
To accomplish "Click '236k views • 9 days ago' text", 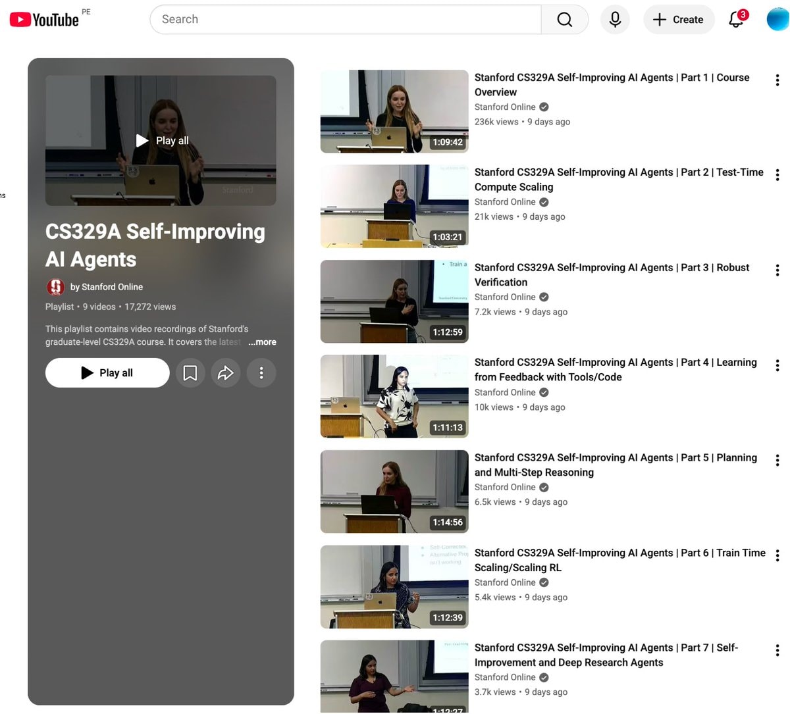I will 522,122.
